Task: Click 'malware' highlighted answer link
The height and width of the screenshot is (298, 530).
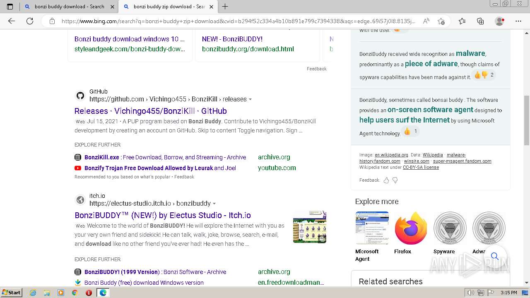Action: (470, 53)
